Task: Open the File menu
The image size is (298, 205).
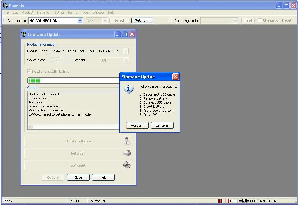Action: coord(6,12)
